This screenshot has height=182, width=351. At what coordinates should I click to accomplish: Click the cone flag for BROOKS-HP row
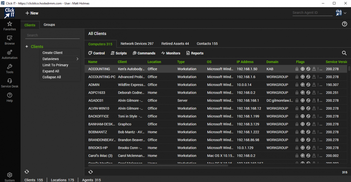pos(314,148)
